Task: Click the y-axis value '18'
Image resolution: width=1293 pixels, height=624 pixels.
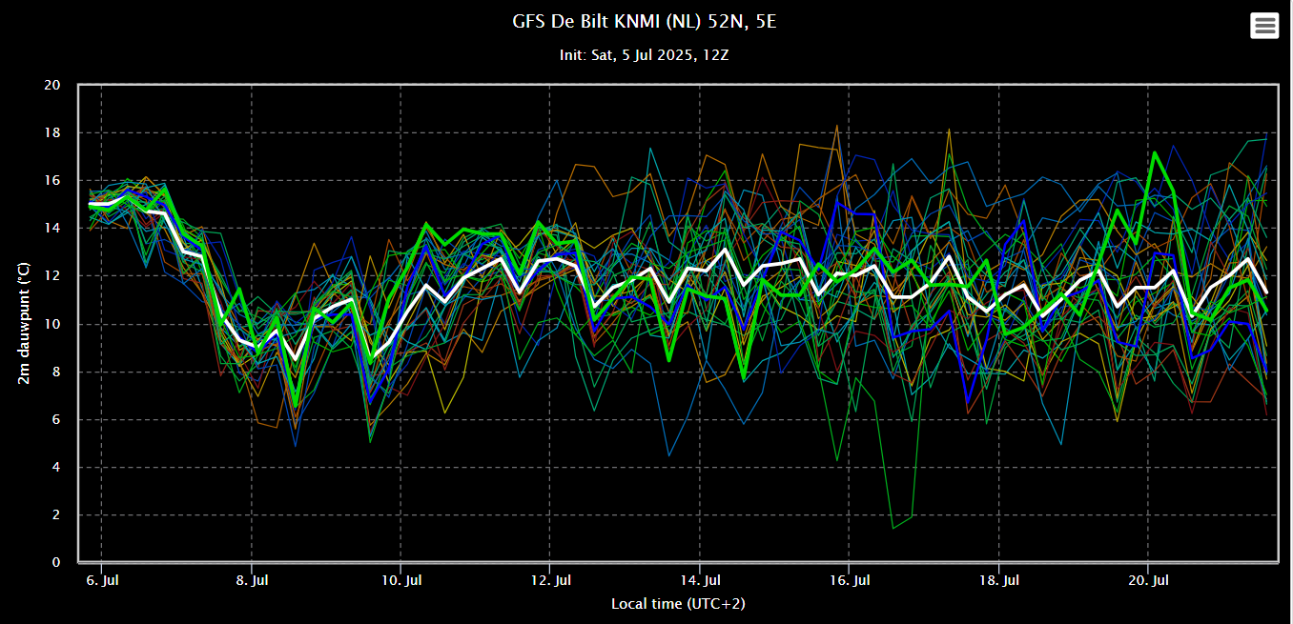Action: [53, 132]
